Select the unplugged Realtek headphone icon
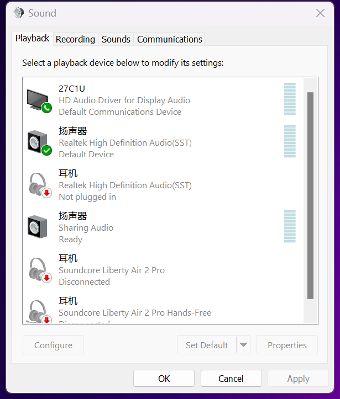Image resolution: width=340 pixels, height=399 pixels. (40, 185)
